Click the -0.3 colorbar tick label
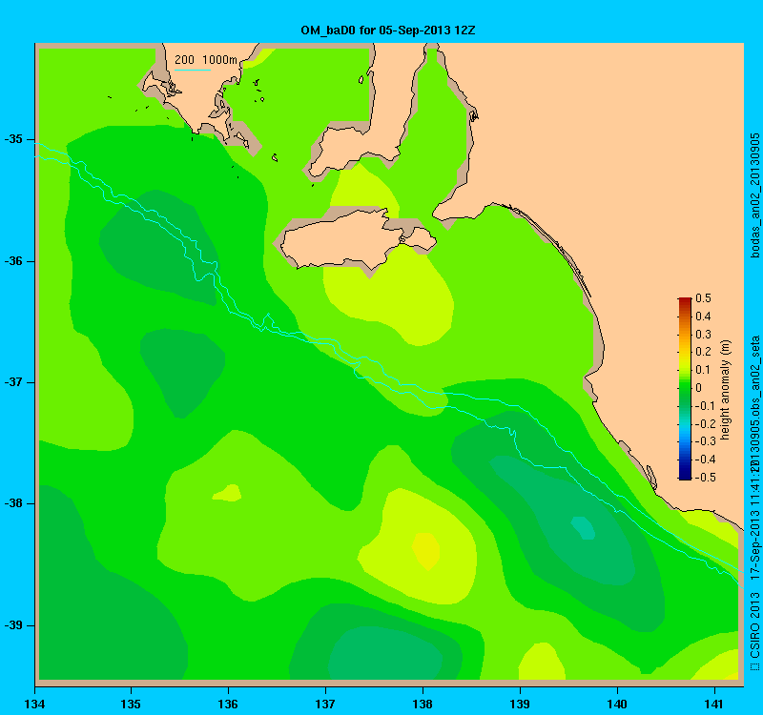 coord(705,441)
